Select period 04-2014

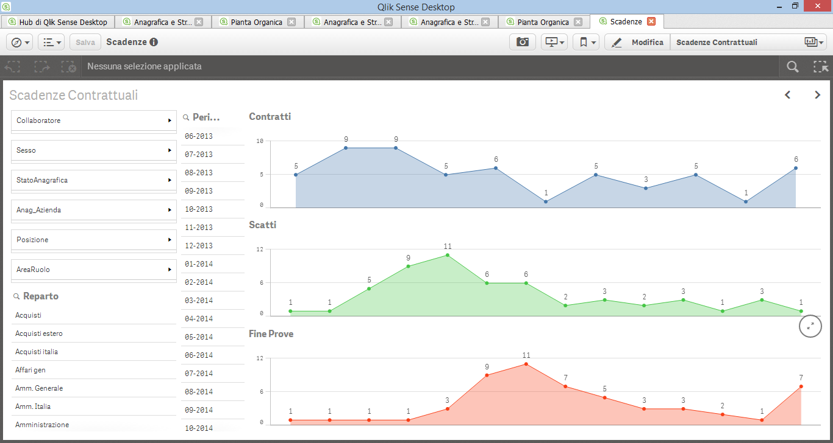pos(212,319)
